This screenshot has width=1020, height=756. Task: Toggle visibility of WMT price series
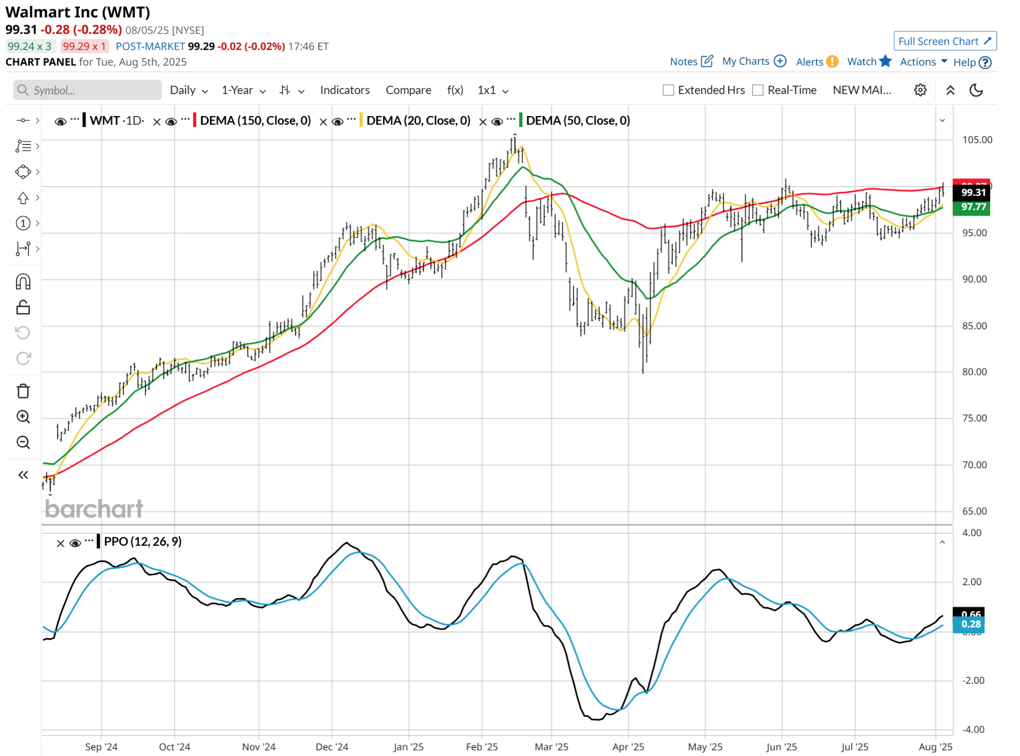point(61,122)
